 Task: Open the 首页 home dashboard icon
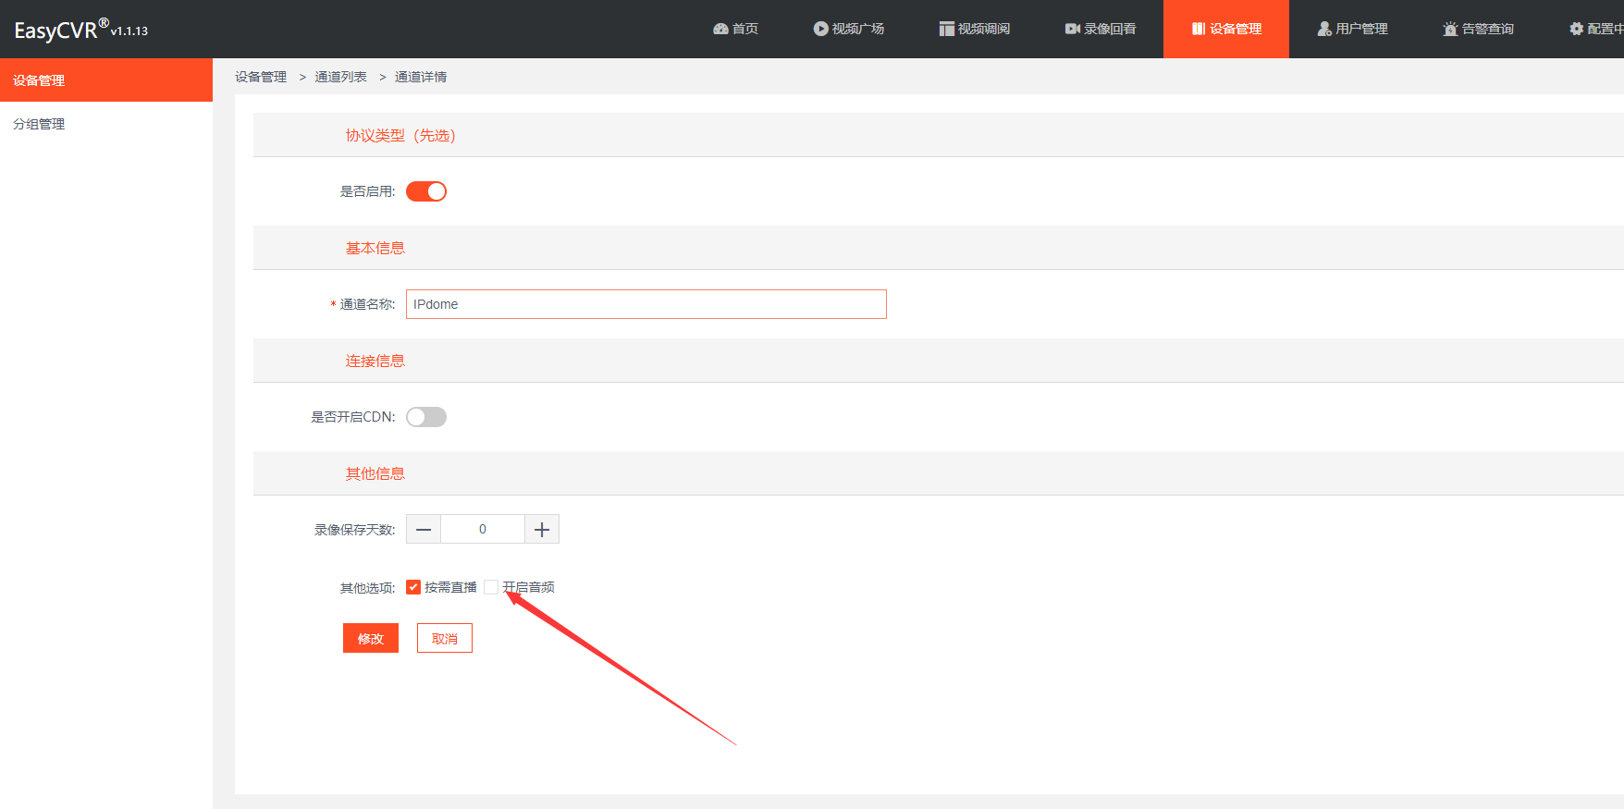point(735,29)
